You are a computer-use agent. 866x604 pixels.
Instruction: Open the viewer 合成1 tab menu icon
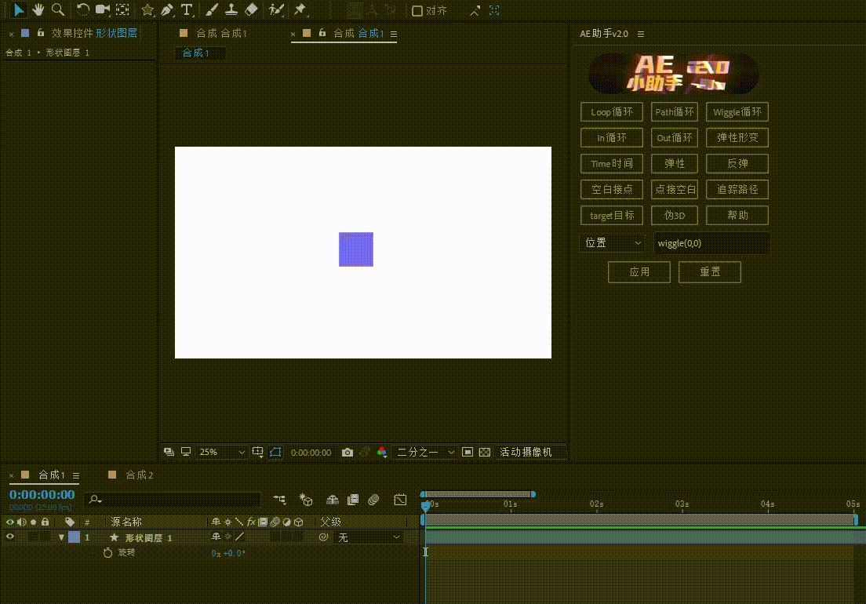click(x=394, y=34)
